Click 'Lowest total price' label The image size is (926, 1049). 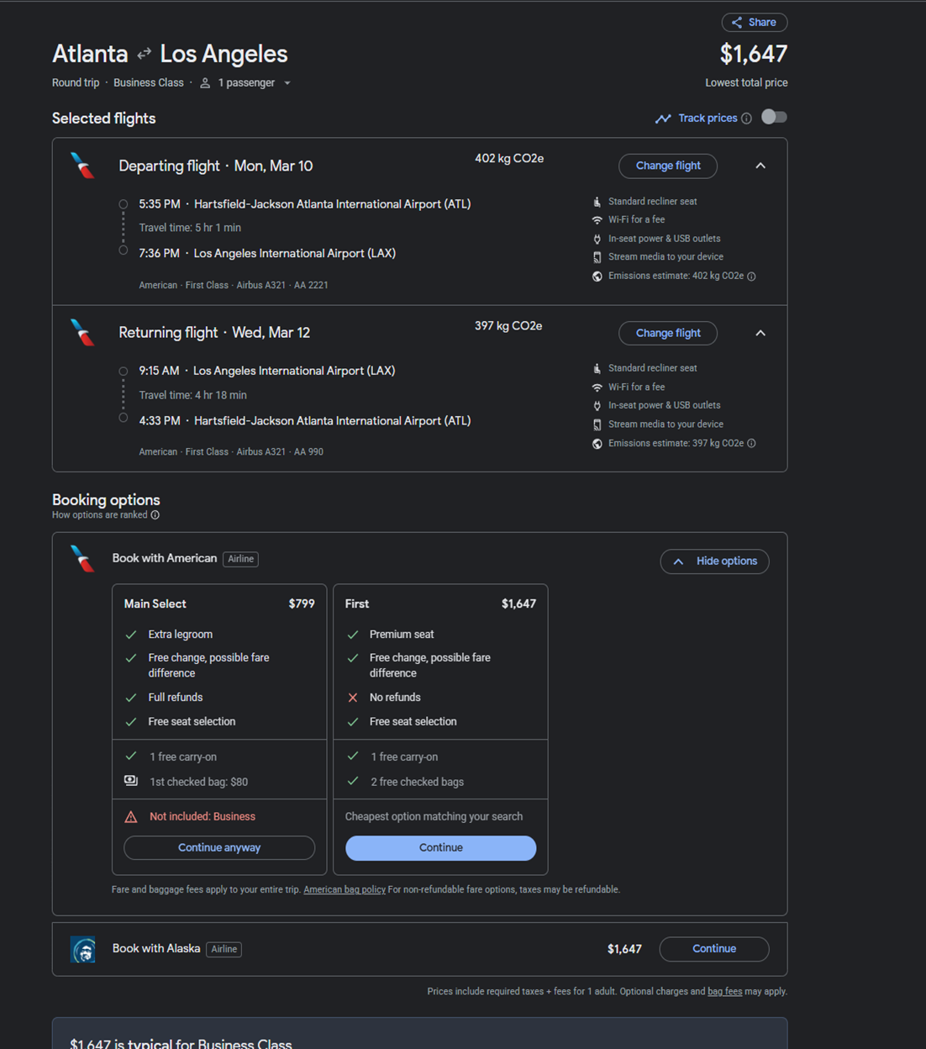tap(746, 83)
